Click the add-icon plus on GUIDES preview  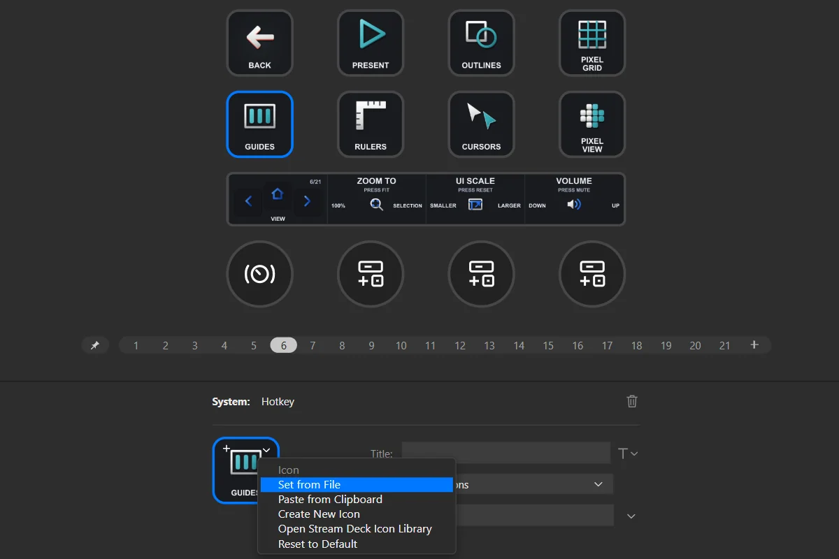[226, 449]
